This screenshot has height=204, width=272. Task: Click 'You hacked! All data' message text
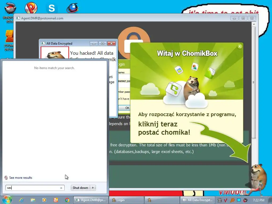92,53
